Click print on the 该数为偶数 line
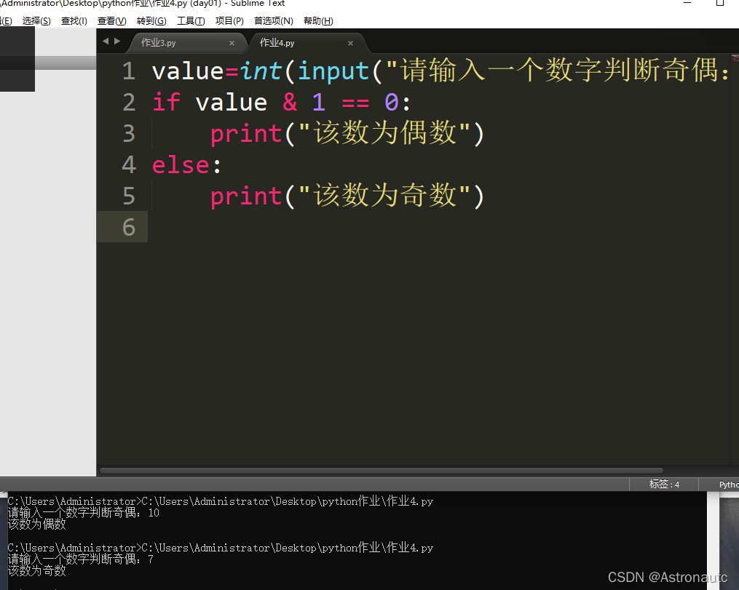Viewport: 739px width, 590px height. click(245, 134)
